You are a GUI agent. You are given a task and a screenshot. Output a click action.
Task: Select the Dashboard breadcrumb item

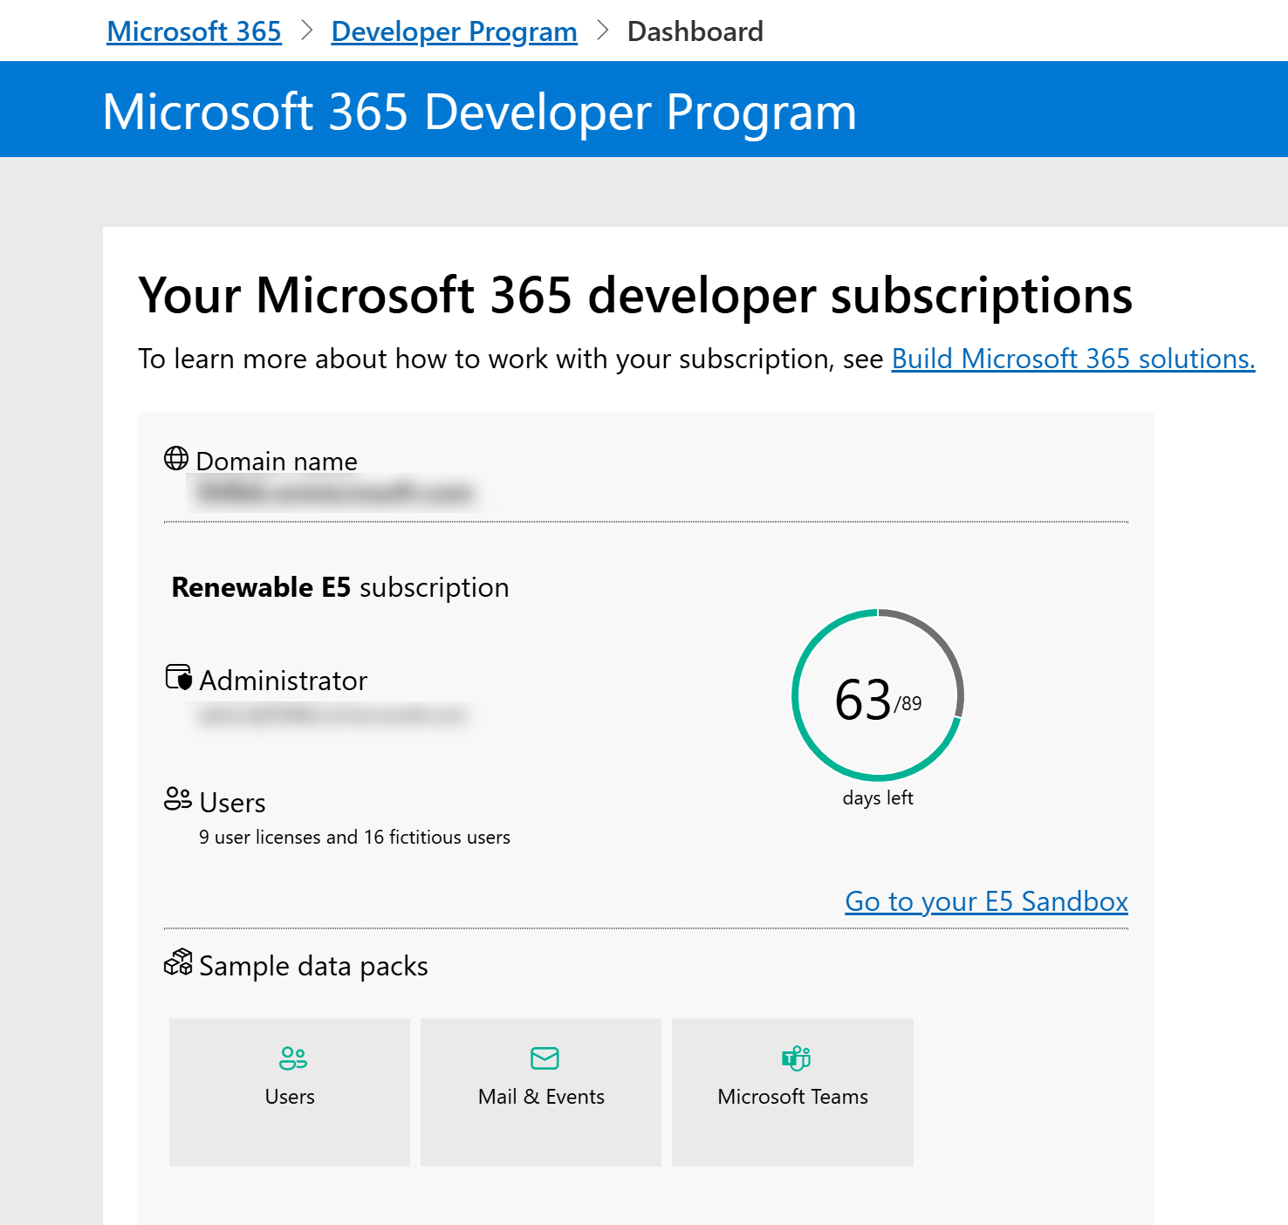(695, 31)
